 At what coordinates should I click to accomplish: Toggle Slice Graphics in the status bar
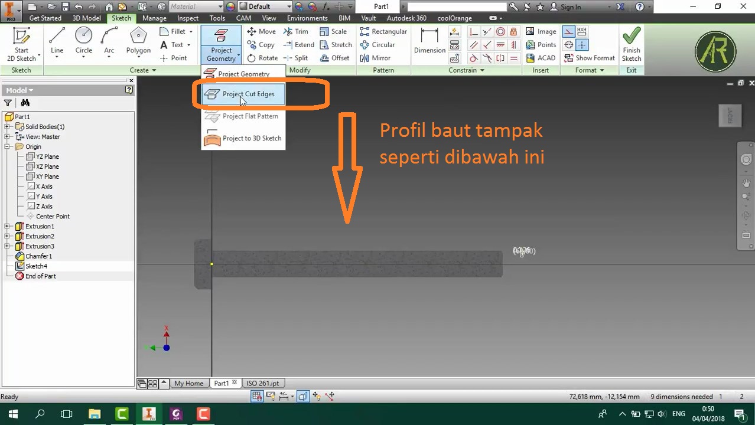coord(302,396)
